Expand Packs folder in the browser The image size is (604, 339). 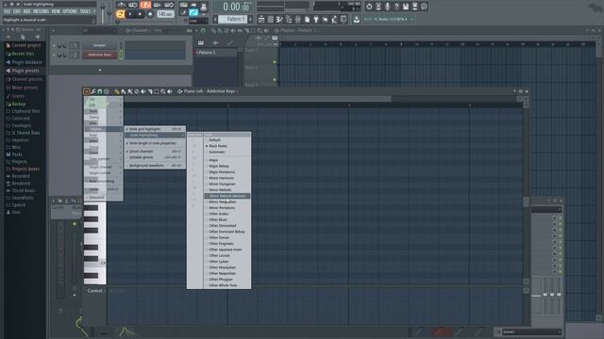(17, 154)
